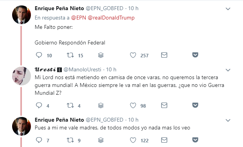Retweet the 'Gobierno Respondón Federal' tweet
243x147 pixels.
[x=70, y=55]
